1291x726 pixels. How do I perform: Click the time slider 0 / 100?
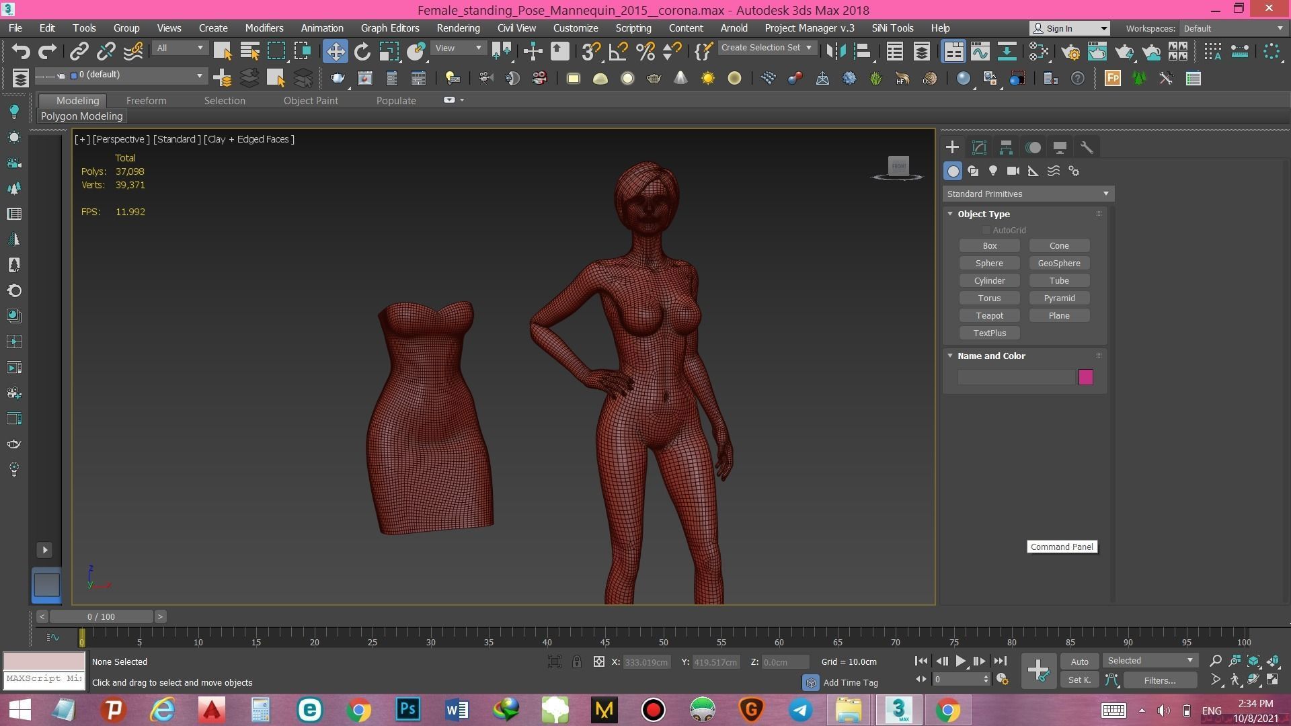[x=101, y=616]
